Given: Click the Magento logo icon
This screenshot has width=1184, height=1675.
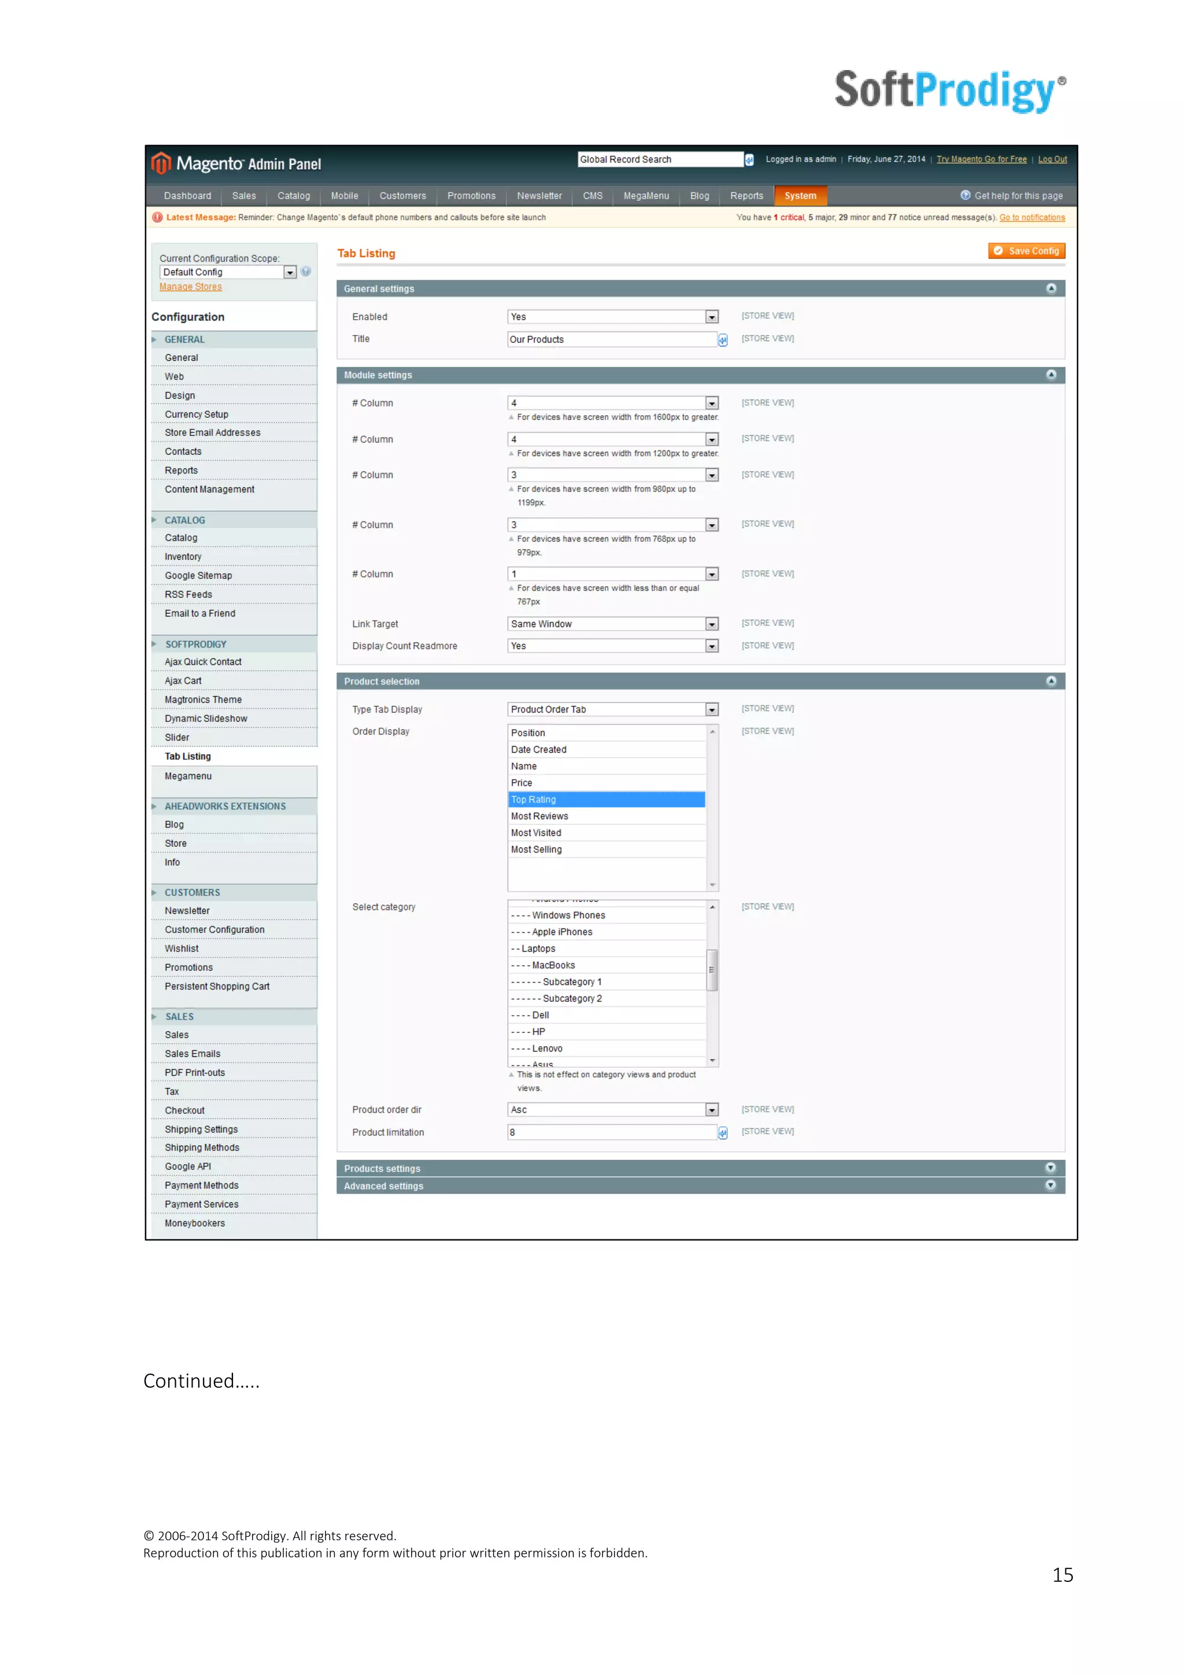Looking at the screenshot, I should coord(161,164).
